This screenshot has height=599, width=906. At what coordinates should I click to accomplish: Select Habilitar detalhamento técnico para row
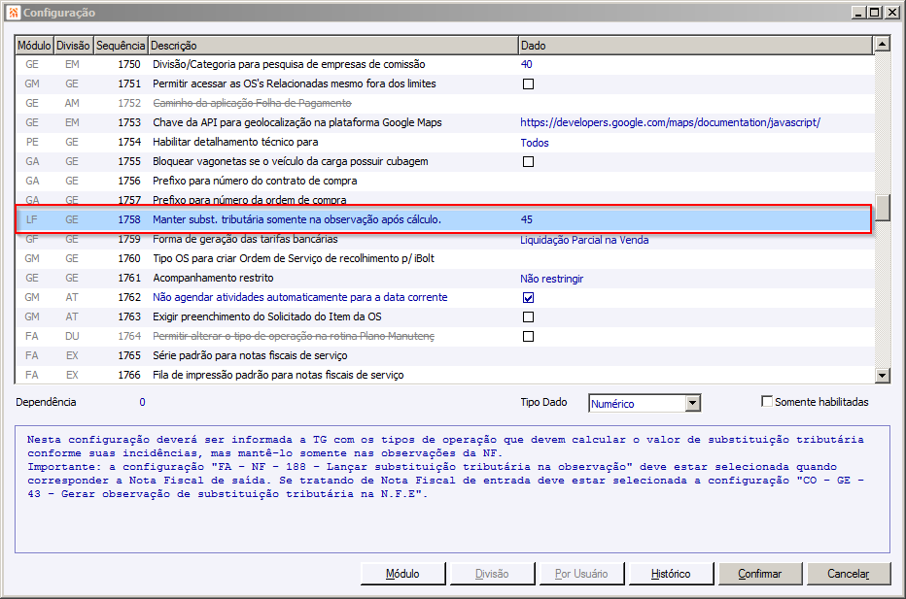pos(443,142)
